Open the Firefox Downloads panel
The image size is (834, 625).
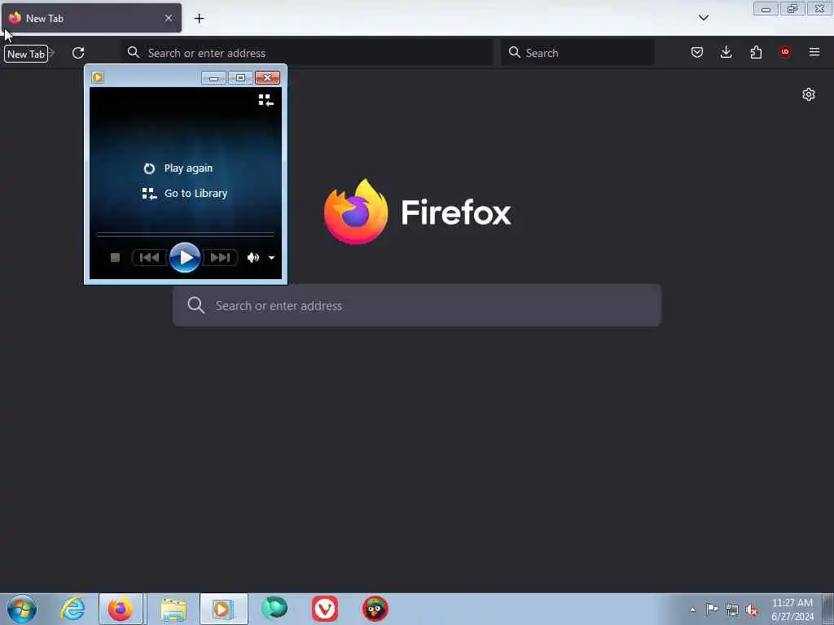(726, 52)
